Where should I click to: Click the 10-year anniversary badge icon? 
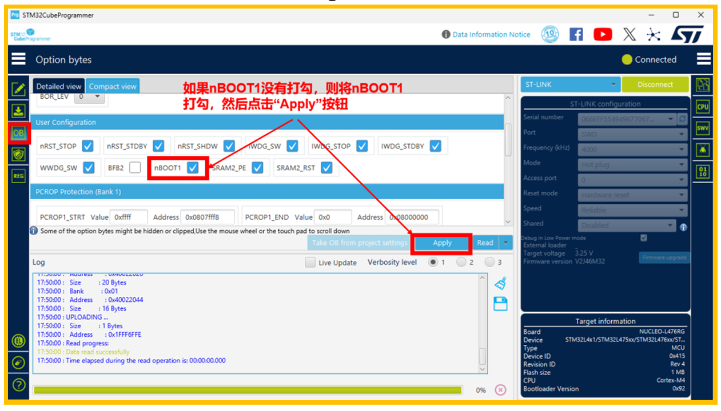pos(550,34)
